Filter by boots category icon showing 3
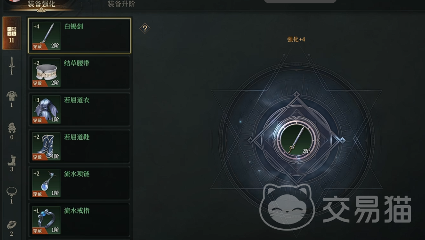This screenshot has width=425, height=240. pos(12,163)
